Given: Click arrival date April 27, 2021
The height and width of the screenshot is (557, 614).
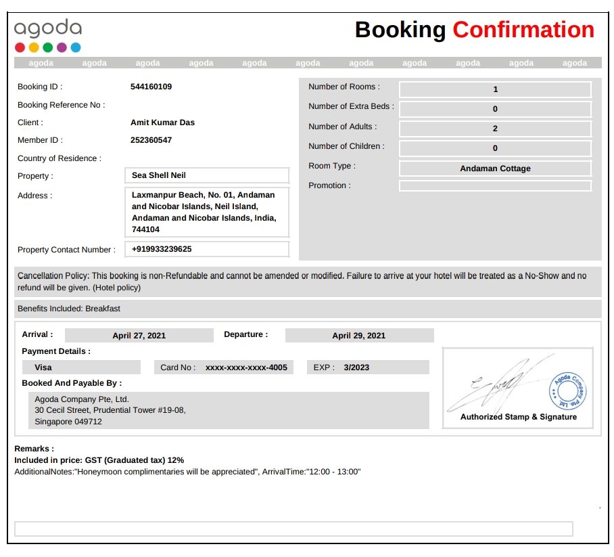Looking at the screenshot, I should point(139,336).
